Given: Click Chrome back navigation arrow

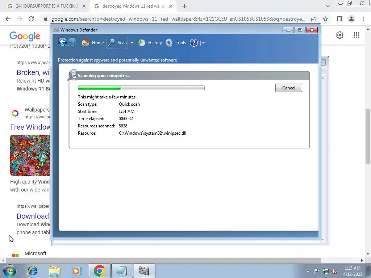Looking at the screenshot, I should 8,19.
